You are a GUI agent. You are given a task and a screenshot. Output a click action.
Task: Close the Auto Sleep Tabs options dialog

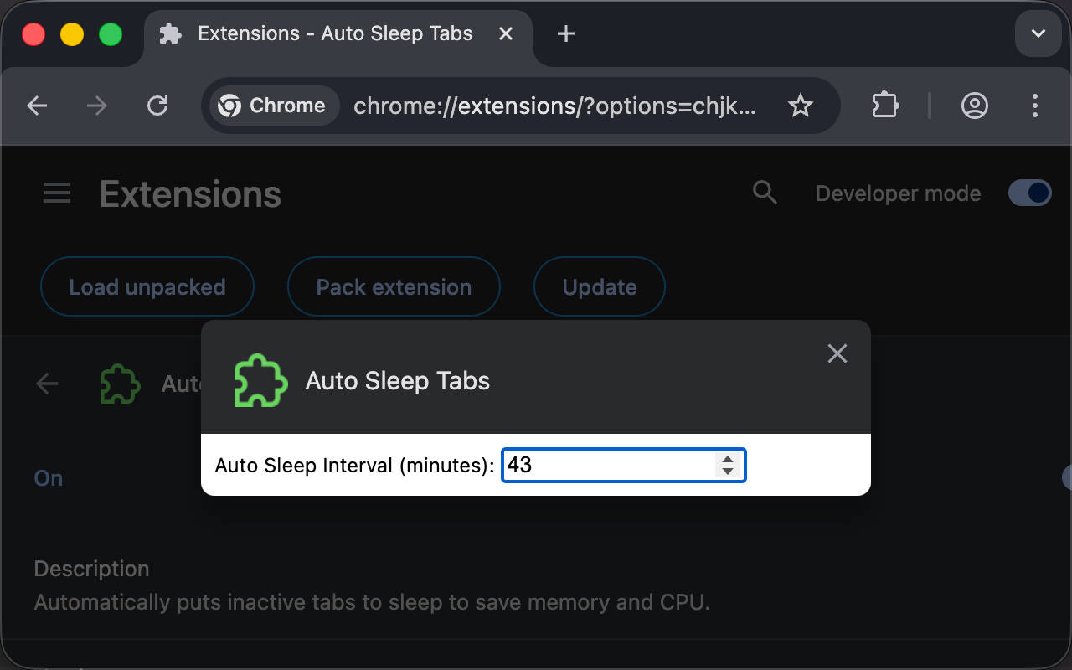pyautogui.click(x=837, y=353)
